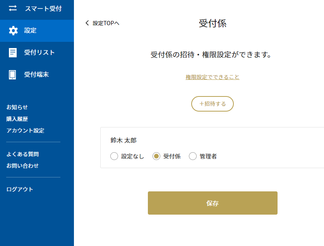Screen dimensions: 324x246
Task: Open the 権限設定でできること link
Action: pyautogui.click(x=213, y=77)
